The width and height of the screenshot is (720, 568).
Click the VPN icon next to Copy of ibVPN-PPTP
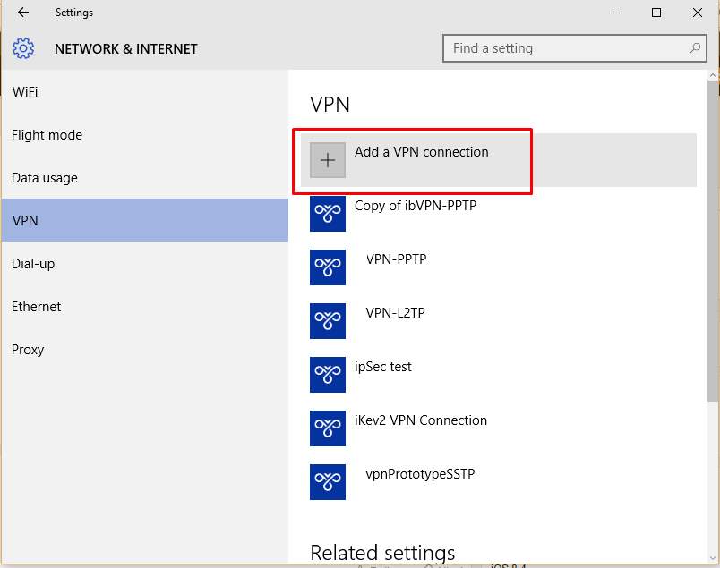pos(328,214)
